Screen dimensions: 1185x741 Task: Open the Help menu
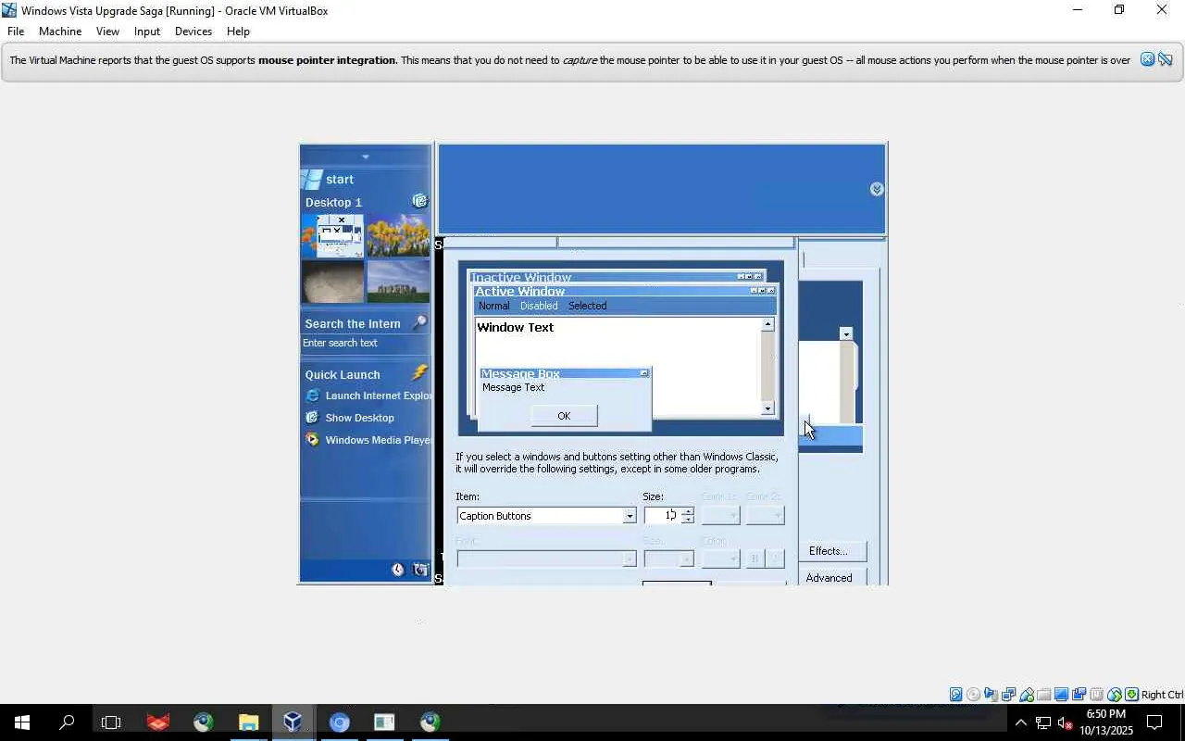click(238, 31)
